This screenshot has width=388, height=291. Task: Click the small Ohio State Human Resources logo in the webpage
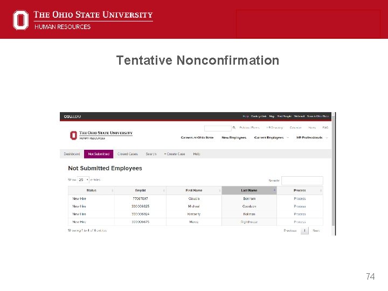(101, 135)
